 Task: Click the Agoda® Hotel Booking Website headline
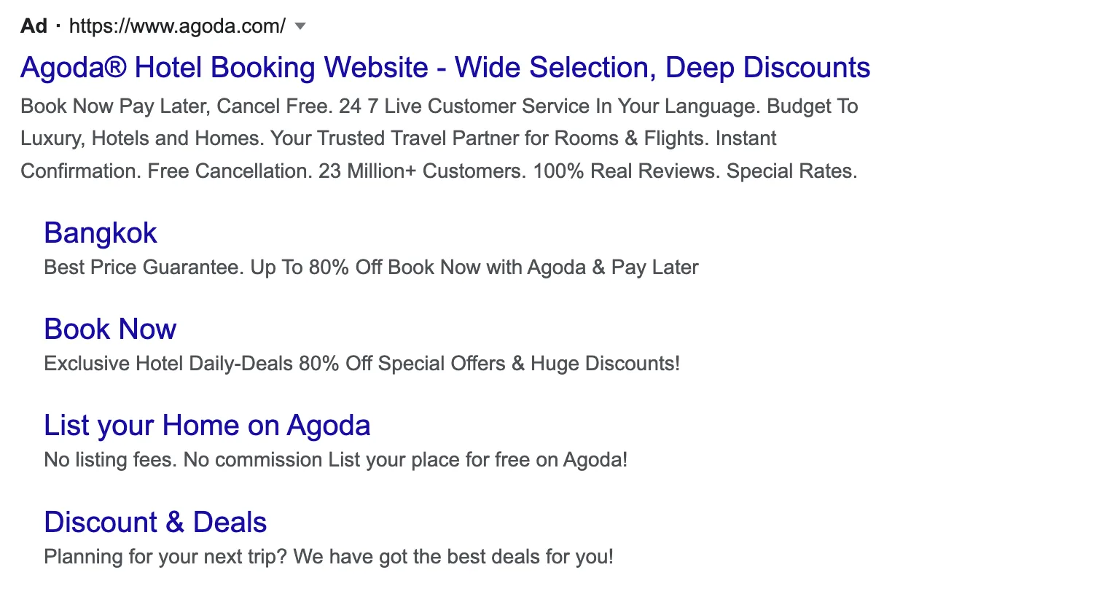[x=445, y=67]
